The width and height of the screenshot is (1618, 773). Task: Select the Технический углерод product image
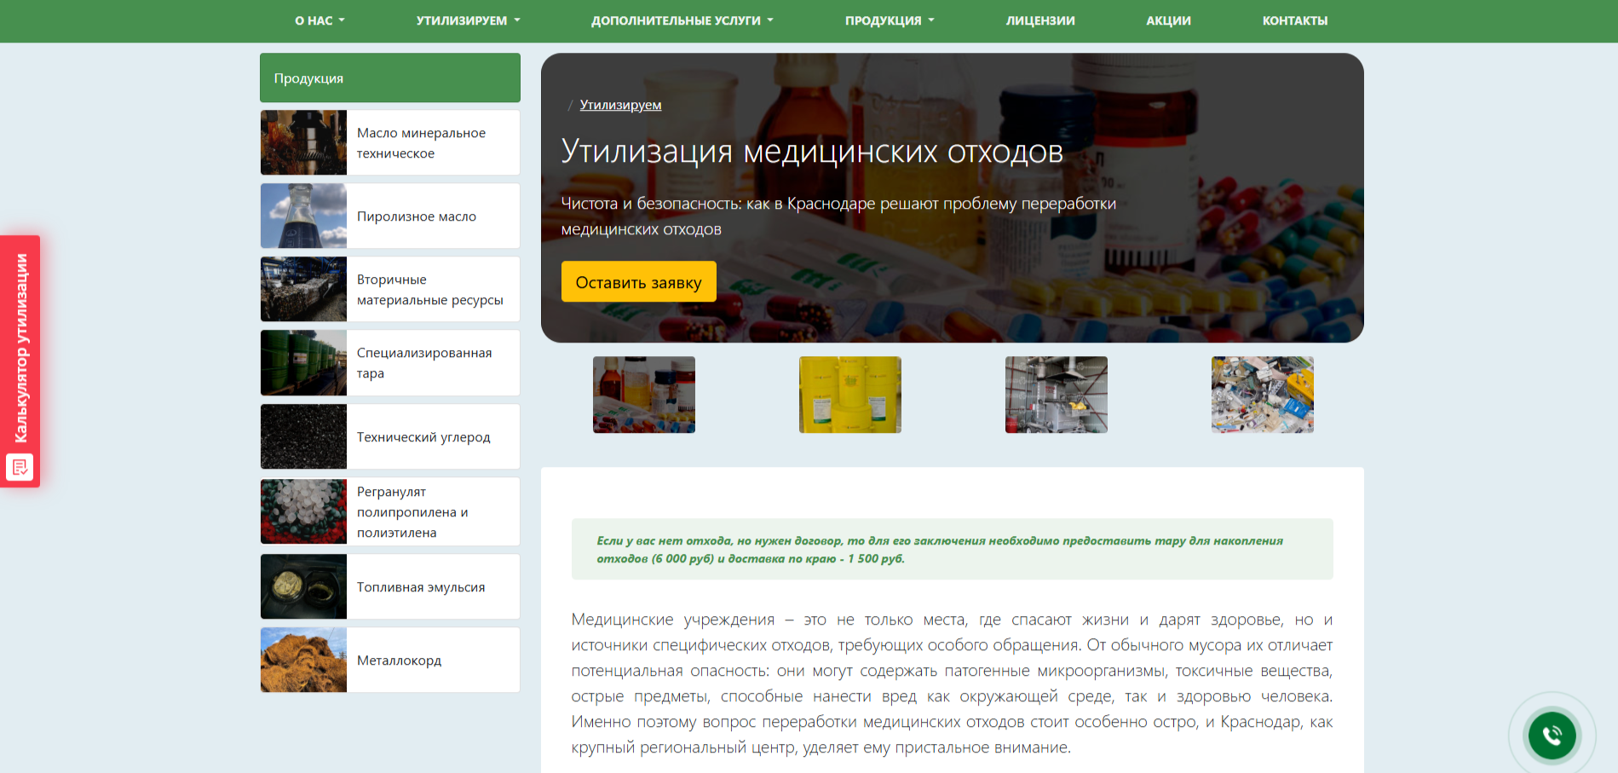click(x=303, y=436)
